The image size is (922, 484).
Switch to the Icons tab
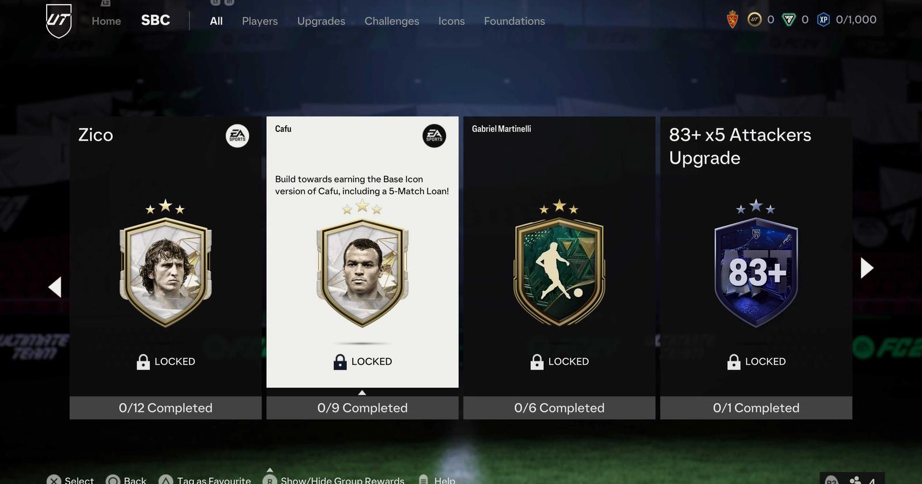click(451, 21)
